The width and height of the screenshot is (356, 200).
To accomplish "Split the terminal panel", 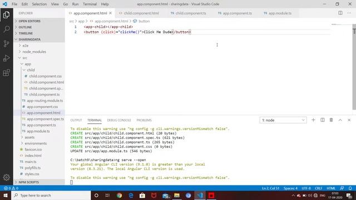I will (323, 120).
